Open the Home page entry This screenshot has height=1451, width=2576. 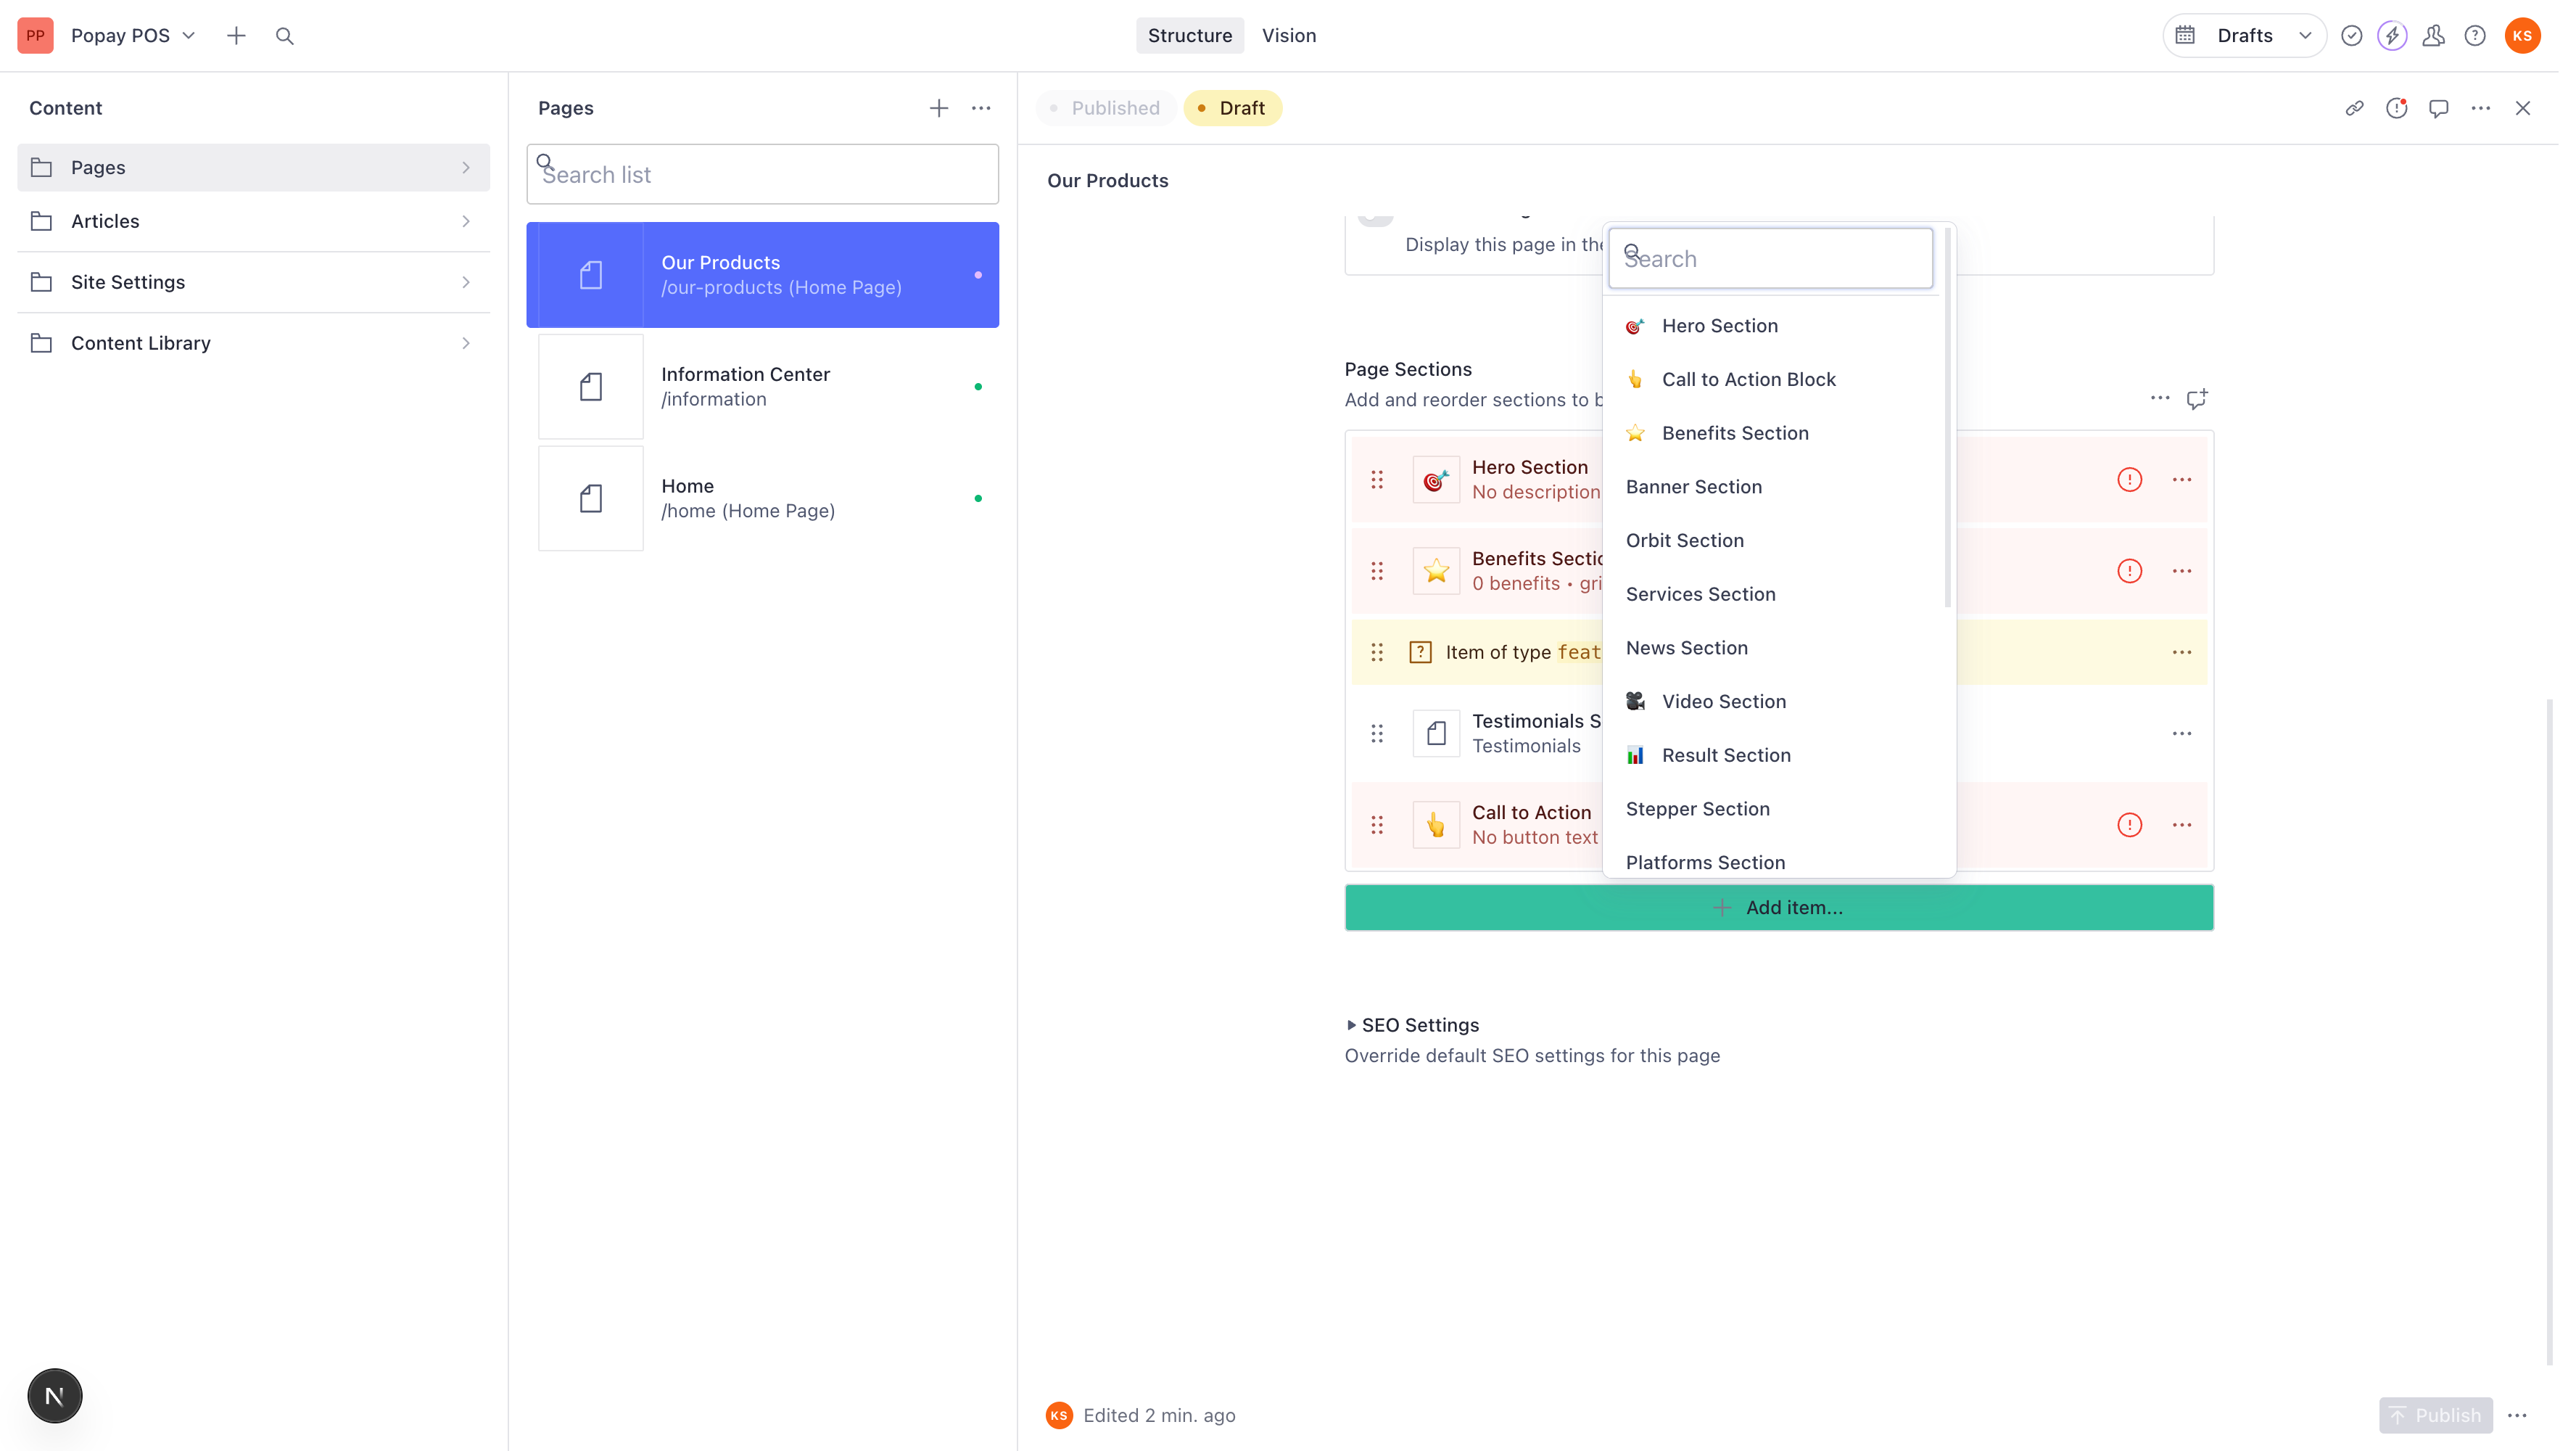point(762,498)
